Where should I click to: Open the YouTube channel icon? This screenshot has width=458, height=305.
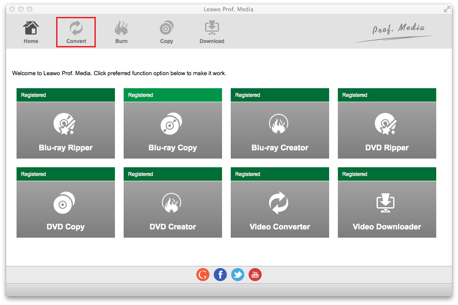(x=255, y=275)
